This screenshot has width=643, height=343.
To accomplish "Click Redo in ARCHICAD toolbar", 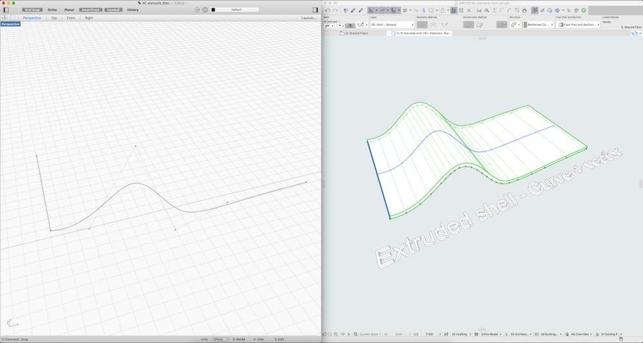I will tap(335, 11).
